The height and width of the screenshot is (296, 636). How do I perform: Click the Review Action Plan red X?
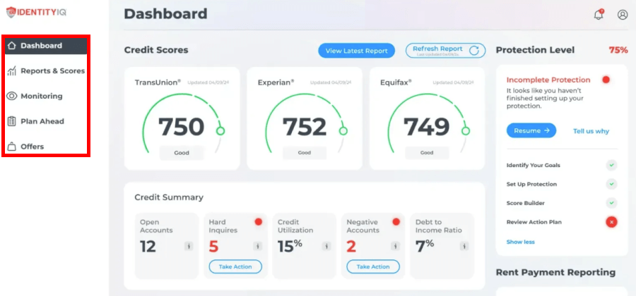point(612,222)
